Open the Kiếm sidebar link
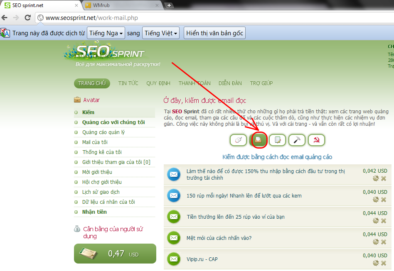The width and height of the screenshot is (394, 271). (88, 112)
